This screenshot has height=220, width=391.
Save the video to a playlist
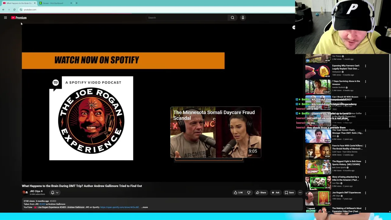click(x=289, y=193)
